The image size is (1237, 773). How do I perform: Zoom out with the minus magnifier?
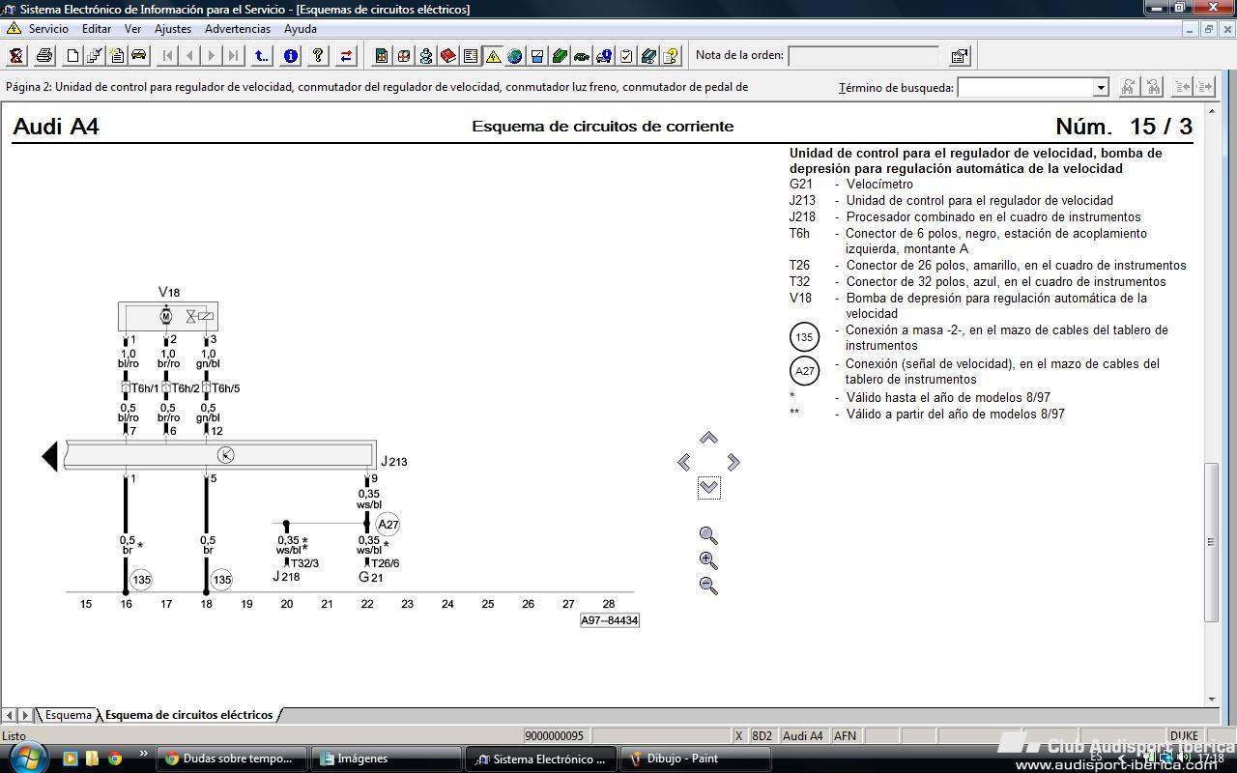tap(708, 585)
